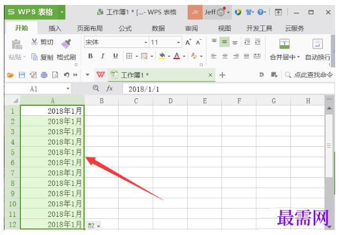Click the formula bar showing 2018/1/1
The width and height of the screenshot is (339, 235).
pyautogui.click(x=229, y=89)
